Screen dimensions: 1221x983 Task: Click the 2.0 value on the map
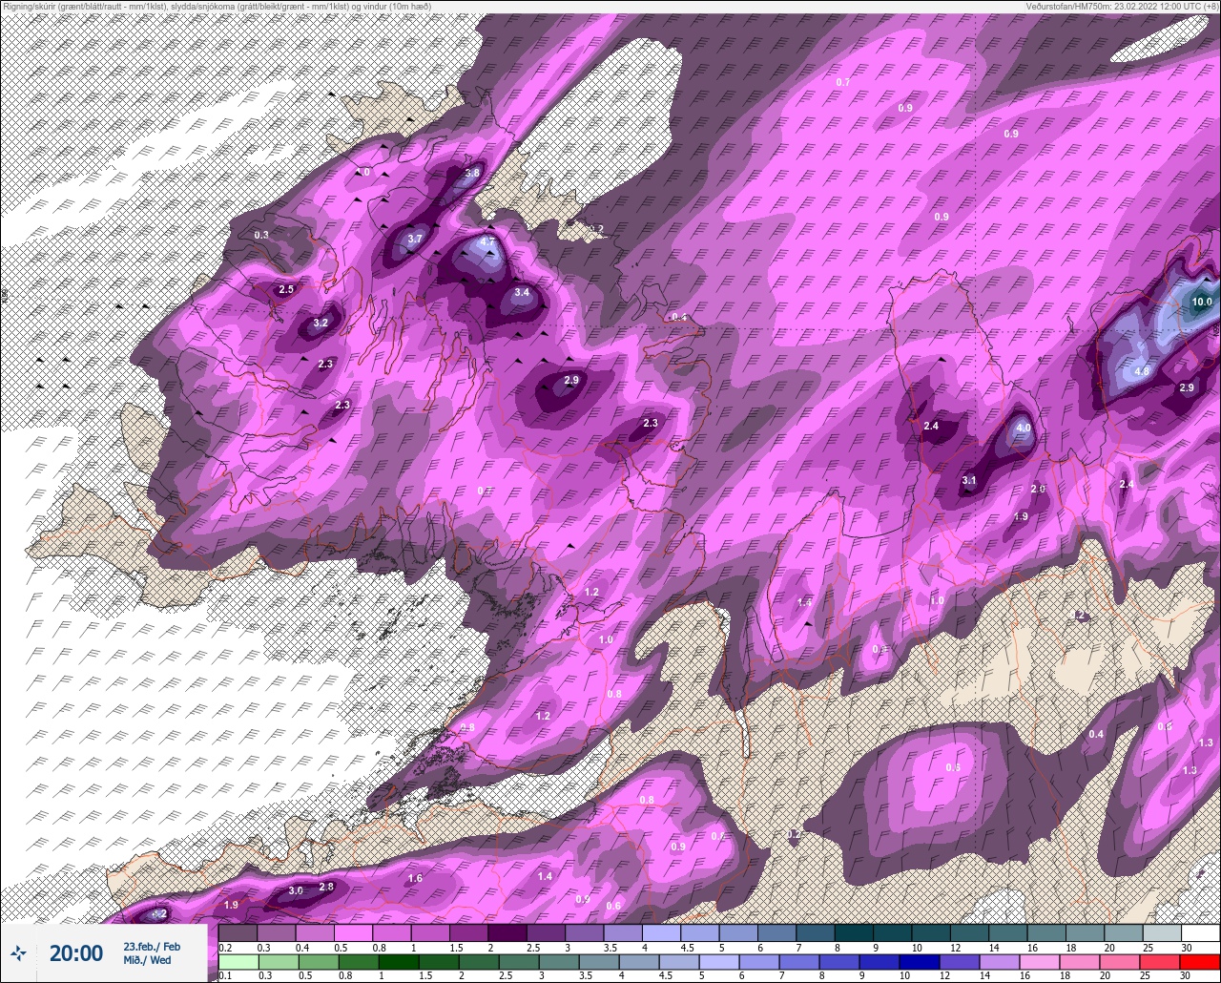click(1038, 490)
